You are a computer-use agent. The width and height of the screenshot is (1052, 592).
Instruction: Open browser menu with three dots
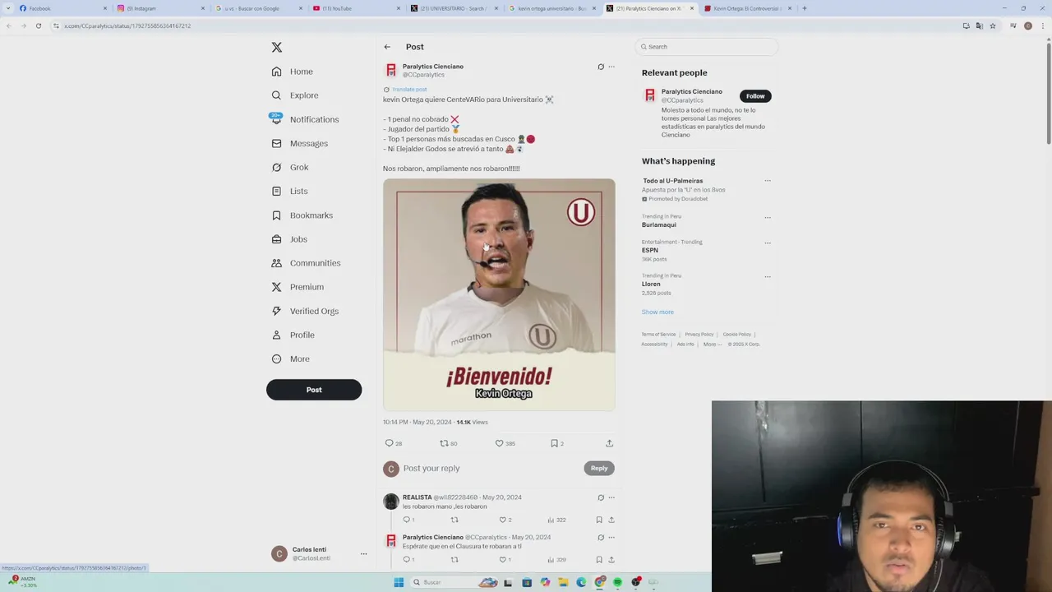pos(1041,25)
